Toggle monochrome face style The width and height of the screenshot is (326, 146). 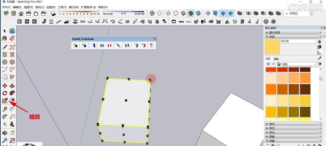pyautogui.click(x=198, y=14)
